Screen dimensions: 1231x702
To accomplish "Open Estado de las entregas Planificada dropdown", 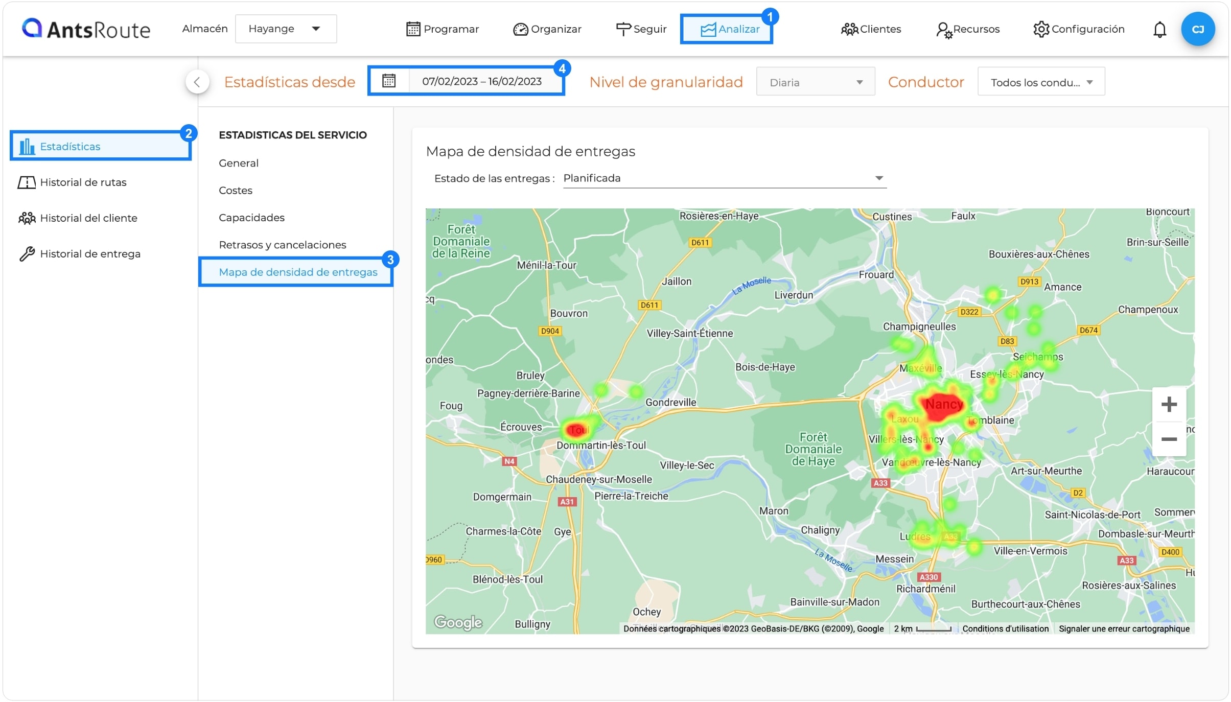I will pos(724,178).
